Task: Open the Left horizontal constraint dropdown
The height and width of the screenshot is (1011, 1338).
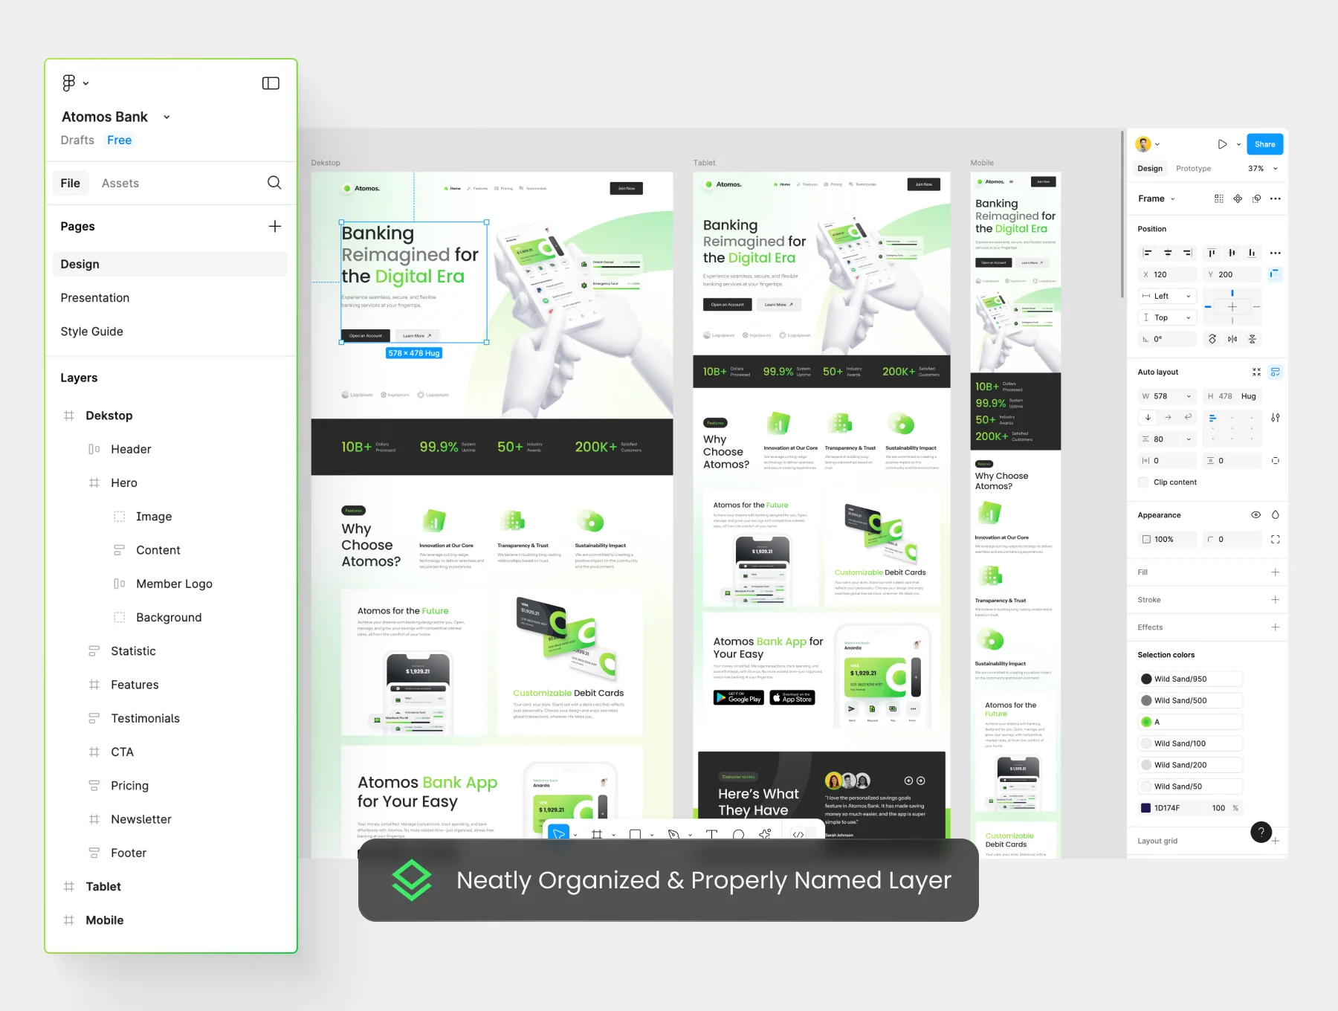Action: point(1167,296)
